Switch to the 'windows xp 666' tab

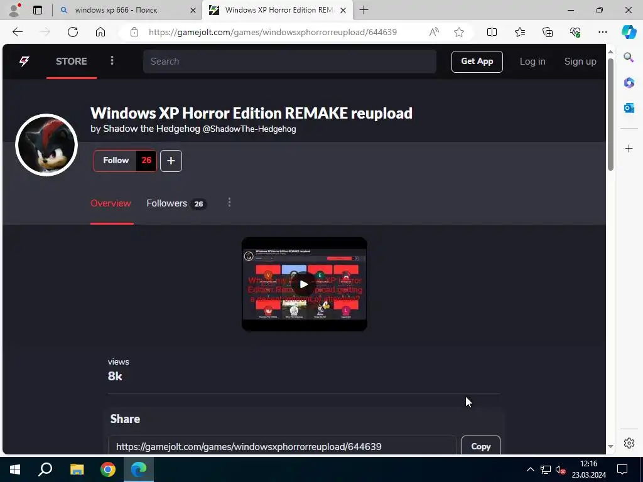pos(116,10)
